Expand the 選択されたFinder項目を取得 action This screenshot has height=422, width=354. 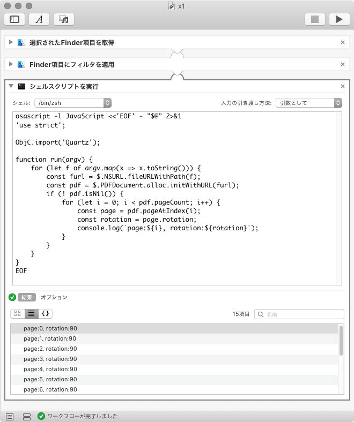[11, 42]
